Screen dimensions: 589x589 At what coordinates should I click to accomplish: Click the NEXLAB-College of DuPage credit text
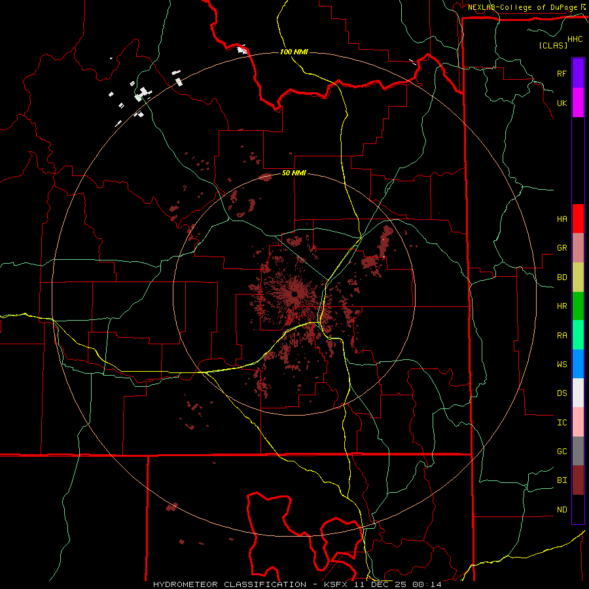tap(522, 7)
